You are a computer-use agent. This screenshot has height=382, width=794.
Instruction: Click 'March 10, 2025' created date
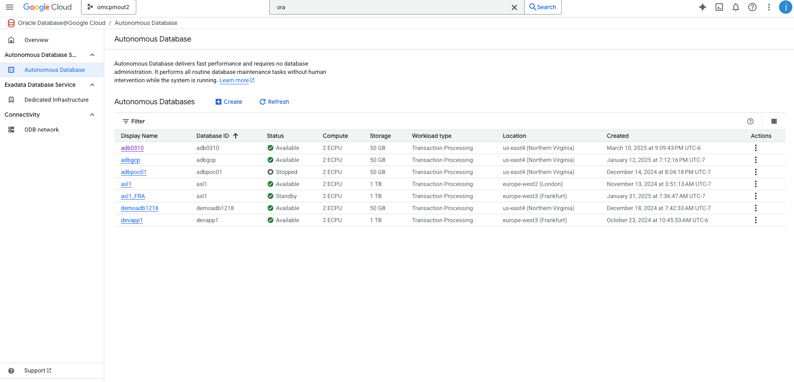coord(654,148)
